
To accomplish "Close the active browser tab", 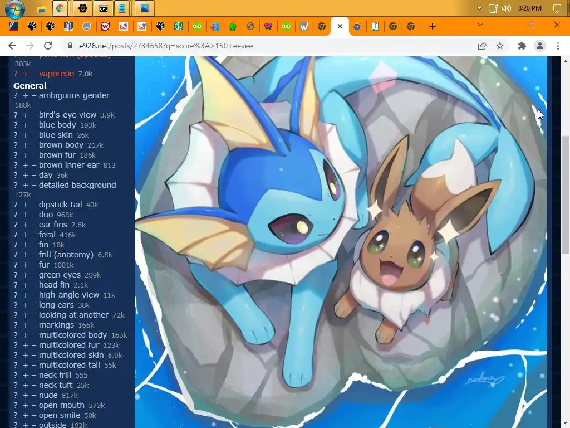I will point(340,26).
